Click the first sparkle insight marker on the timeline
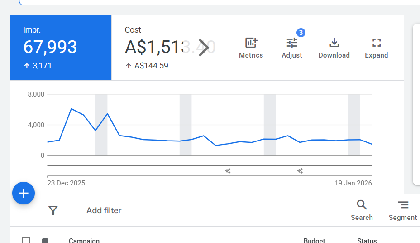The image size is (420, 243). point(228,171)
